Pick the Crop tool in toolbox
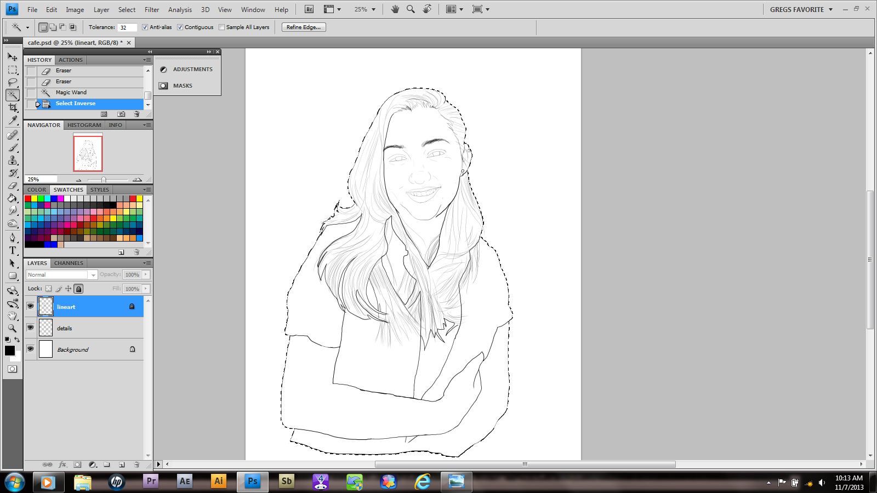Image resolution: width=877 pixels, height=493 pixels. click(x=12, y=107)
